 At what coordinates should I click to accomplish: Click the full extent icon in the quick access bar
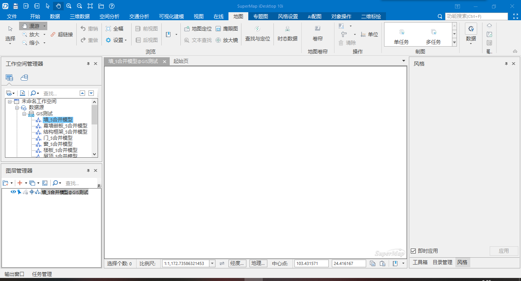coord(90,6)
